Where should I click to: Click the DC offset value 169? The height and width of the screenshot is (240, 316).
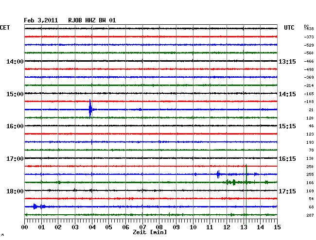point(310,191)
